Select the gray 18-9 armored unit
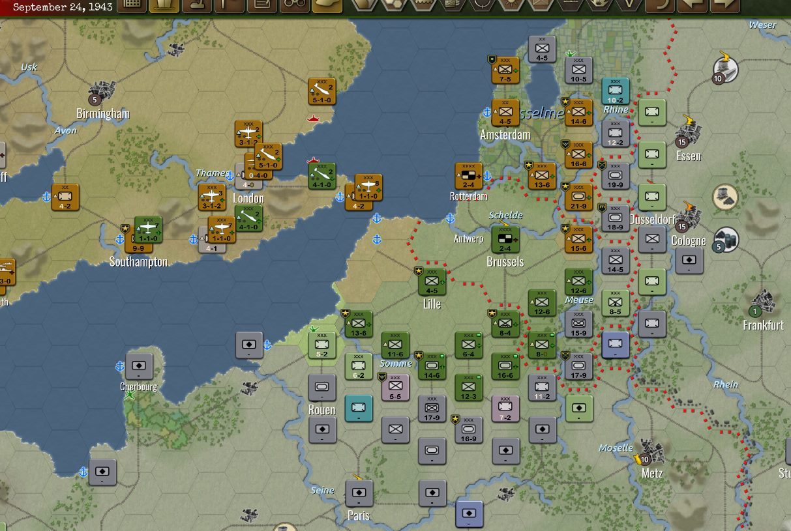Viewport: 791px width, 531px height. click(615, 218)
